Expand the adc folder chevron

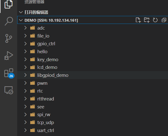pyautogui.click(x=25, y=28)
